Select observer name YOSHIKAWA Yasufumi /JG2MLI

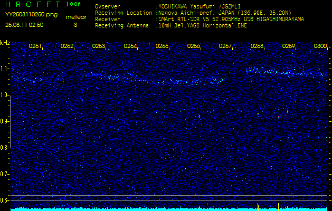(x=200, y=6)
